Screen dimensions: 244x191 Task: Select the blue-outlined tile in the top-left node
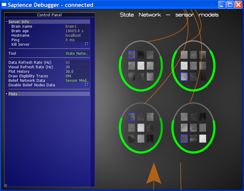coord(131,54)
